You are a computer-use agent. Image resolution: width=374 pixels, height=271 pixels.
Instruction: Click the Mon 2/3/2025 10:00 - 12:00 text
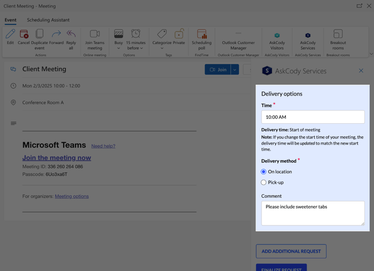click(51, 86)
